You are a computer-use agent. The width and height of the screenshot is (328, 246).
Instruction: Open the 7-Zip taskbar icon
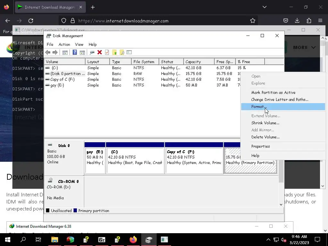click(x=102, y=240)
